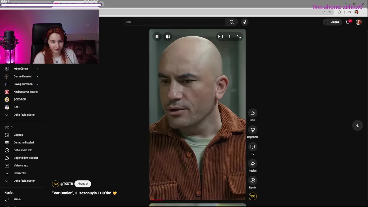Viewport: 368px width, 207px height.
Task: Remix this Short
Action: coord(253,181)
